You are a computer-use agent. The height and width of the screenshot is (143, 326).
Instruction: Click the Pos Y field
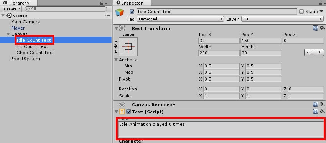click(x=261, y=41)
